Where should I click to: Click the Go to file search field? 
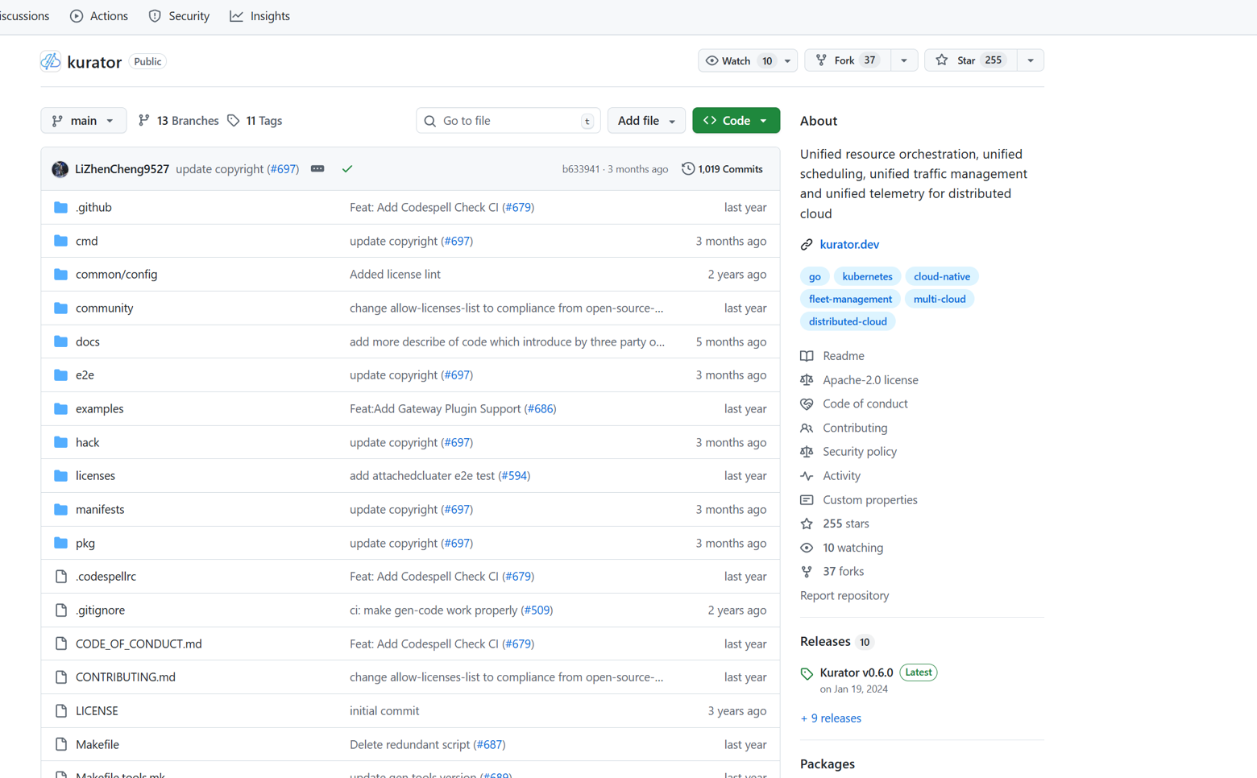tap(508, 121)
